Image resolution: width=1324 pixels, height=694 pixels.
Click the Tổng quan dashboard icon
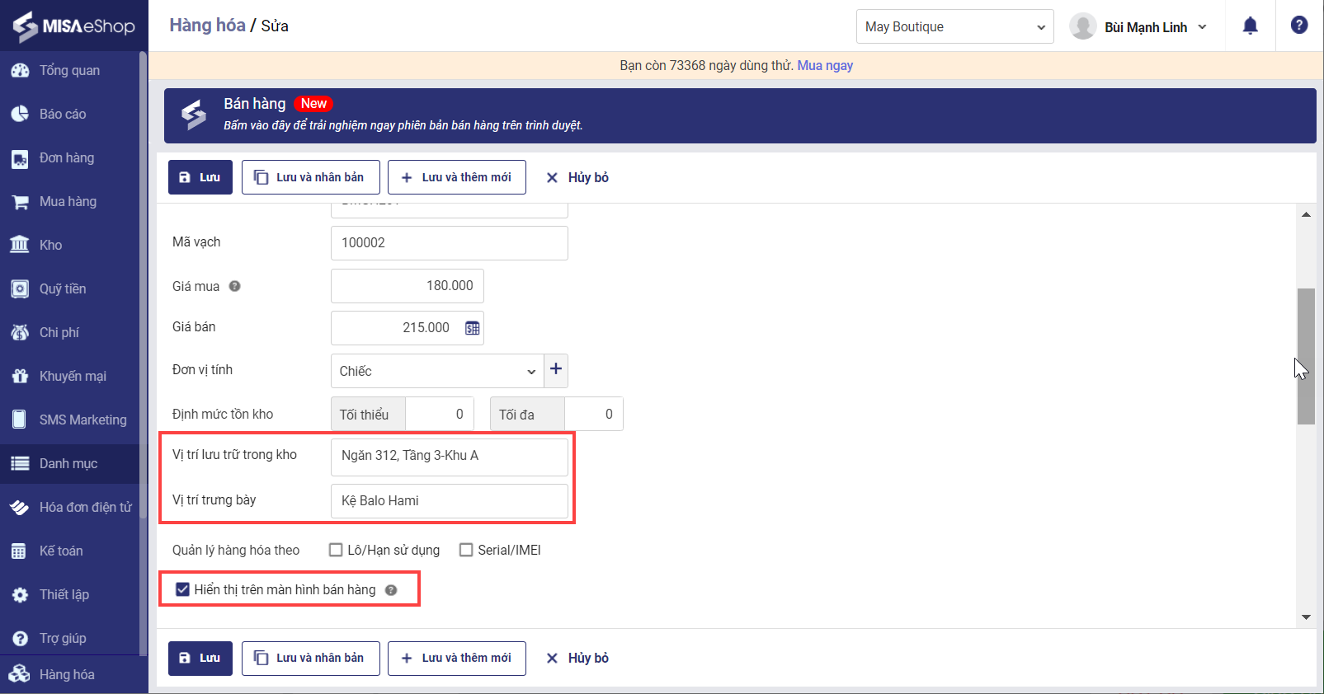[x=20, y=71]
